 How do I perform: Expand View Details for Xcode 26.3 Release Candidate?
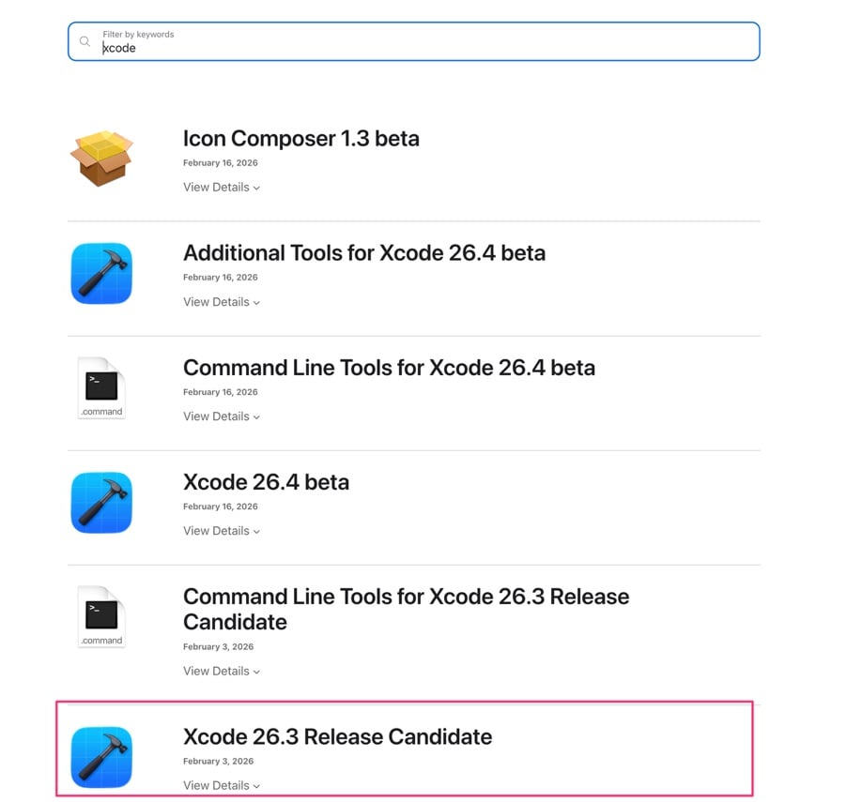221,785
